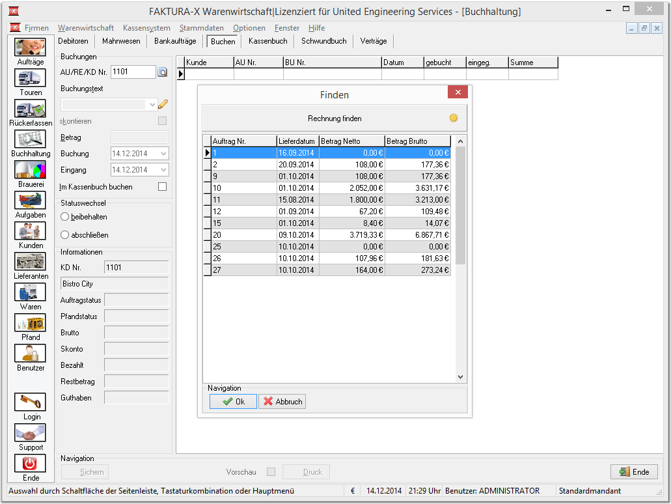
Task: Open the Support handshake icon
Action: (30, 432)
